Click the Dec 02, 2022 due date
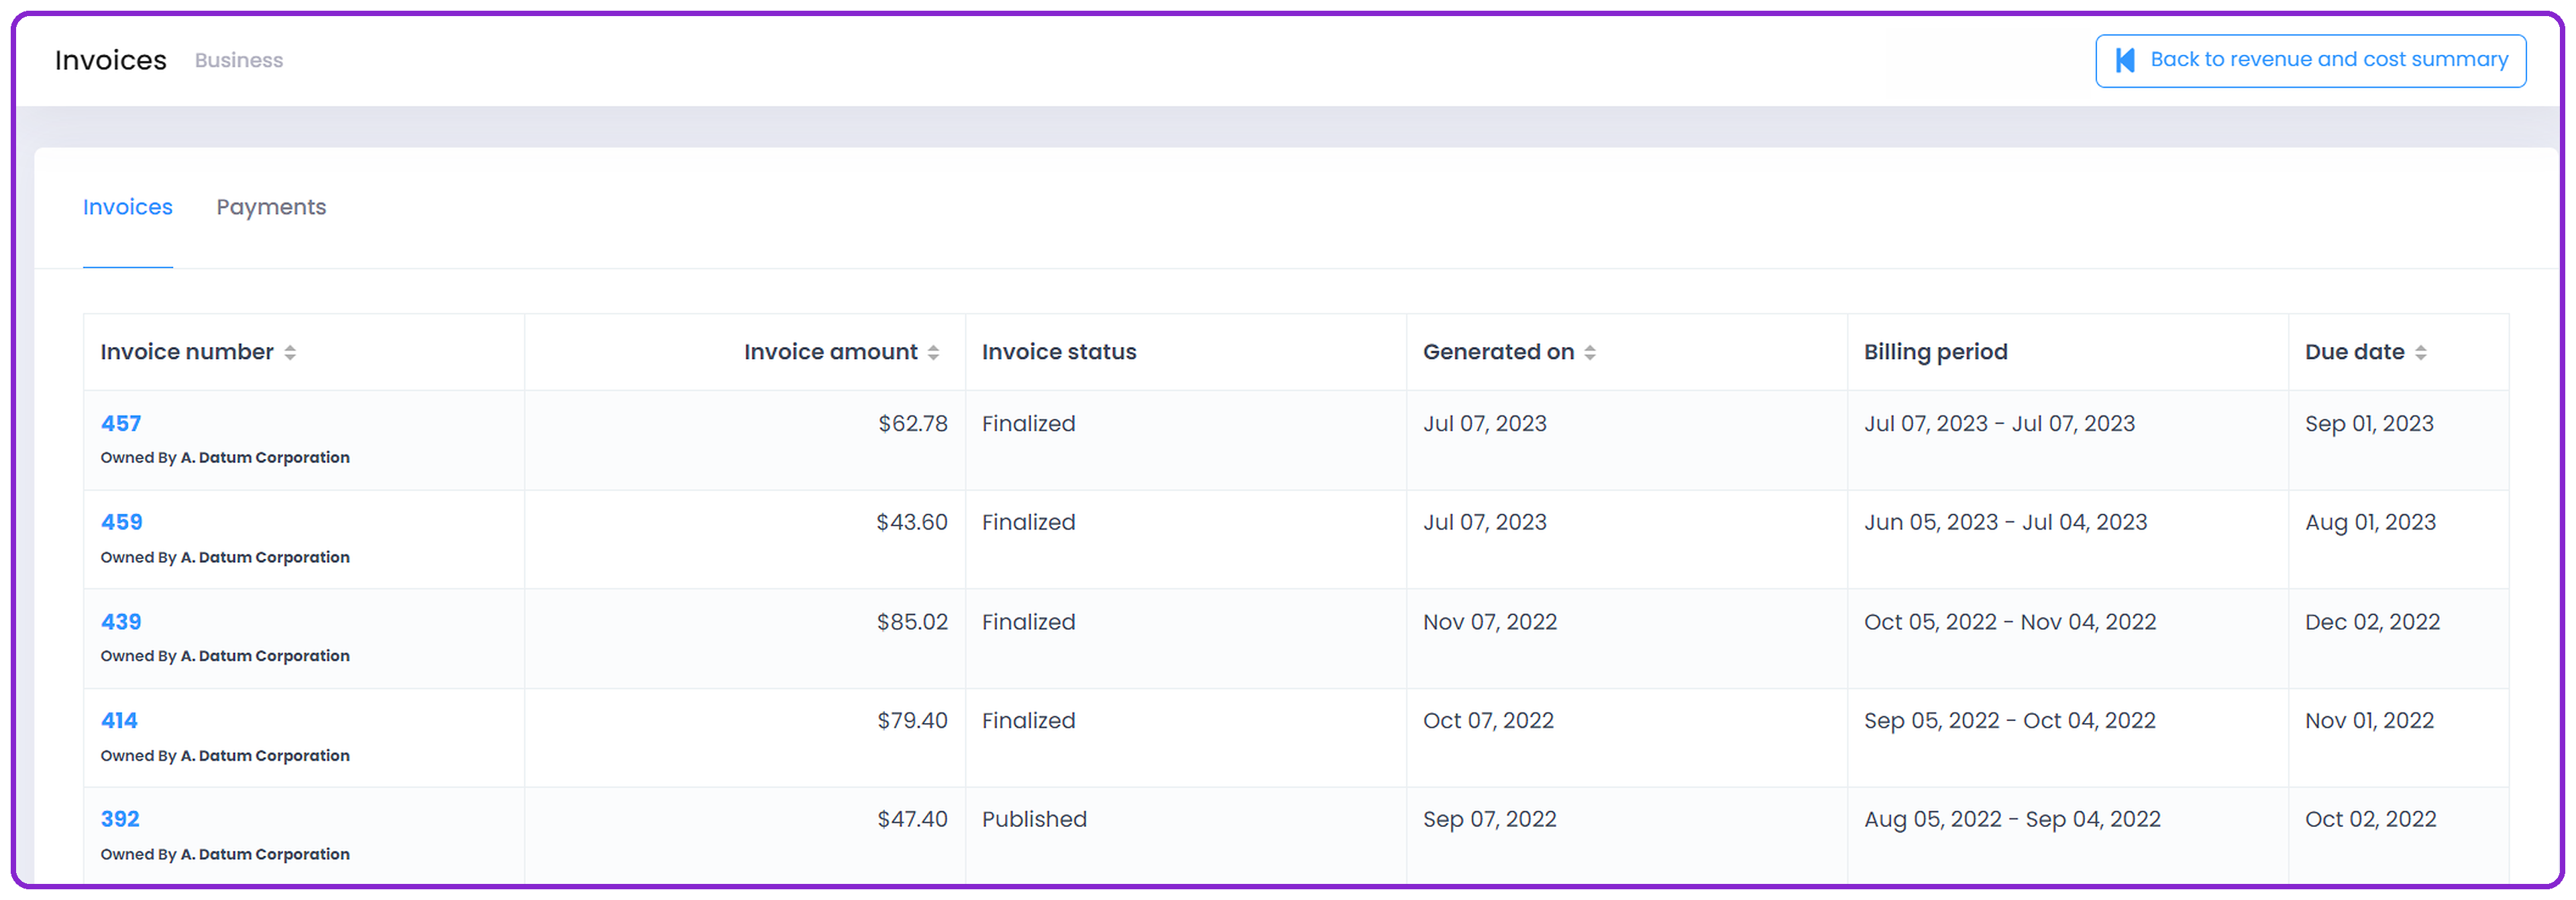 (2372, 623)
